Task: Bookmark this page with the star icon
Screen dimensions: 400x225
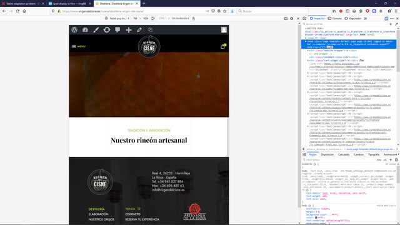Action: click(x=225, y=11)
